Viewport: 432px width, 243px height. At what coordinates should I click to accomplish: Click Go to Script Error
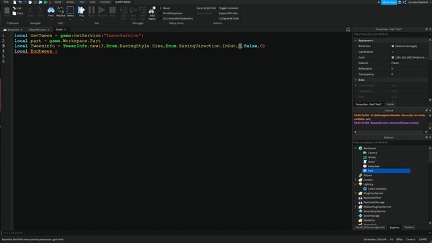pos(207,8)
